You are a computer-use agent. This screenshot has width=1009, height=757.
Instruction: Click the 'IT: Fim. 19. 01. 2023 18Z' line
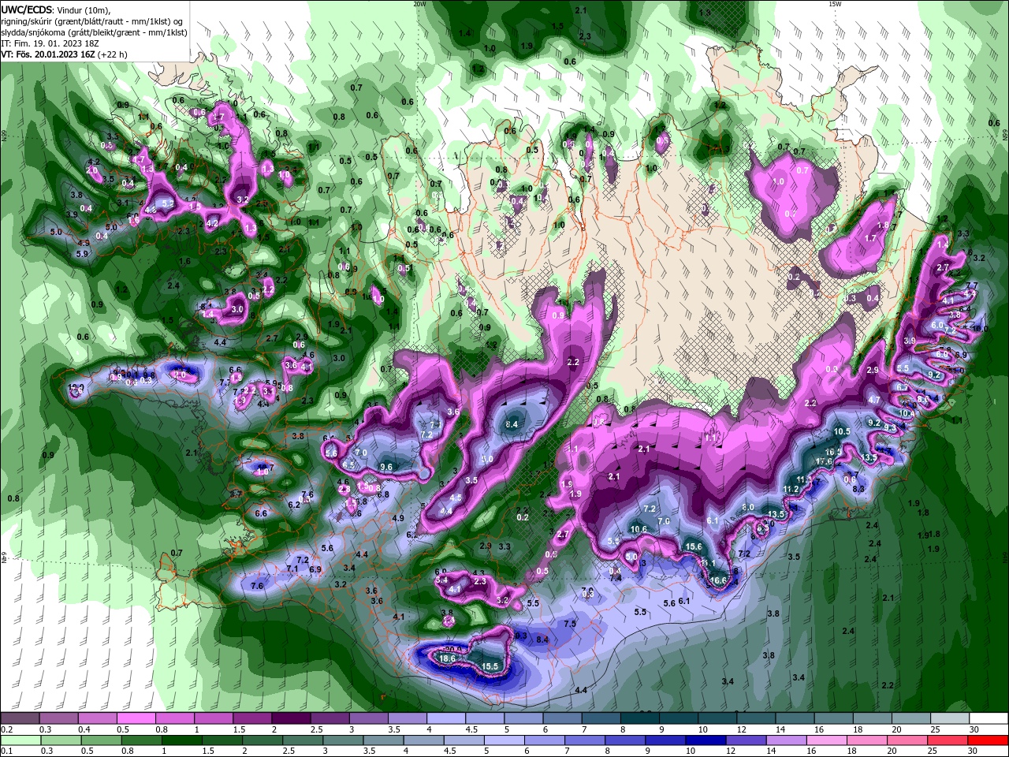click(x=49, y=43)
